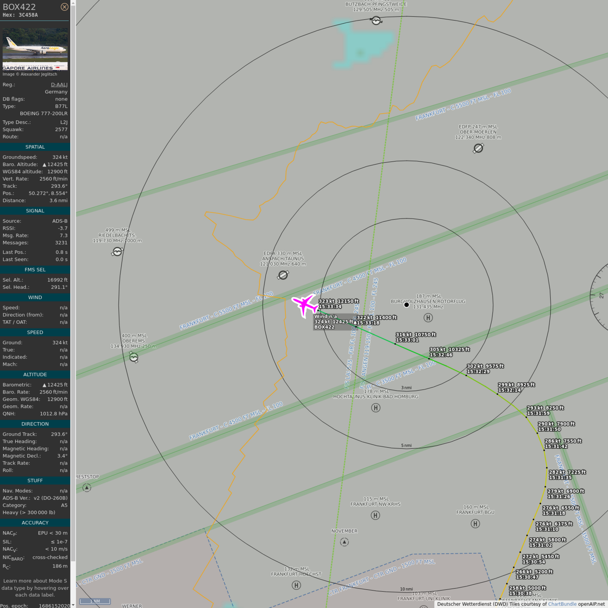This screenshot has width=608, height=608.
Task: Open the D-AALJ registration link
Action: pos(59,85)
